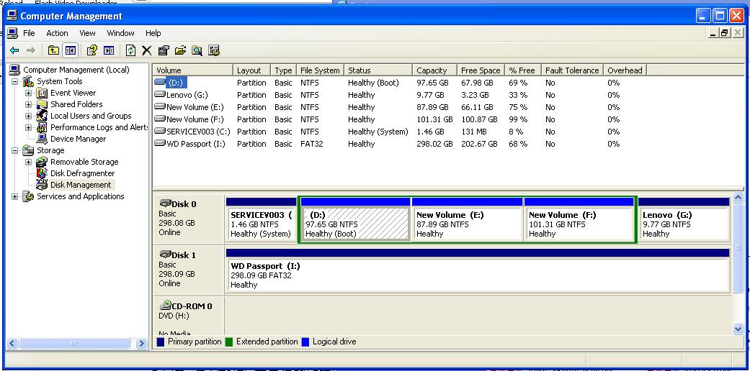Sort by Fault Tolerance column header
750x371 pixels.
point(572,70)
